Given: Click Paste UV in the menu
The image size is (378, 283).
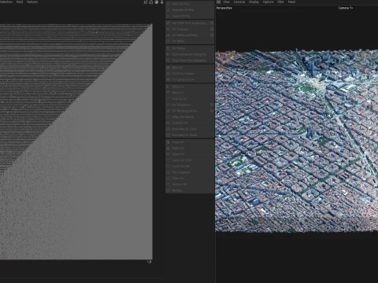Looking at the screenshot, I should (190, 148).
